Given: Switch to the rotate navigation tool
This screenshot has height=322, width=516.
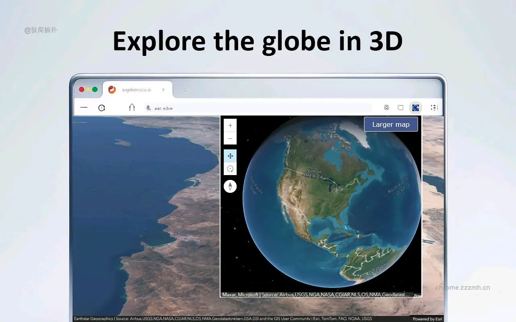Looking at the screenshot, I should coord(230,169).
